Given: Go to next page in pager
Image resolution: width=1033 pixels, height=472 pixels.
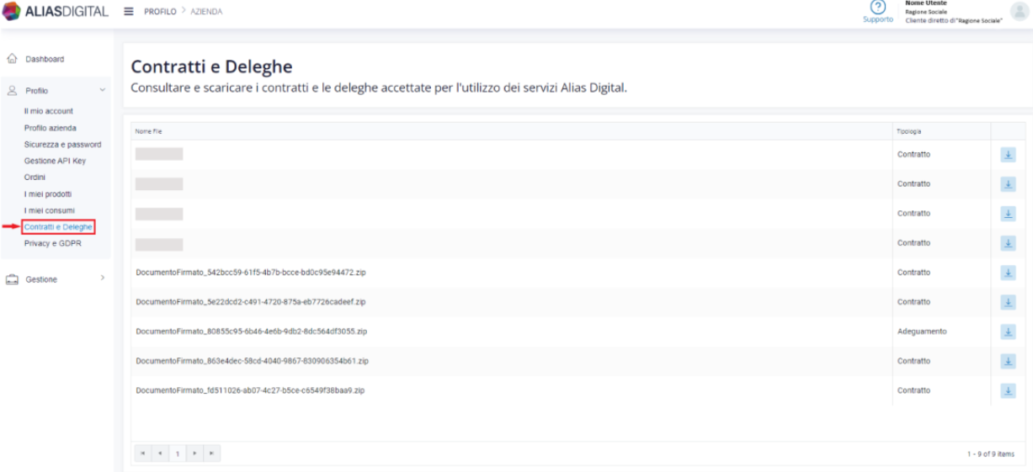Looking at the screenshot, I should 195,453.
